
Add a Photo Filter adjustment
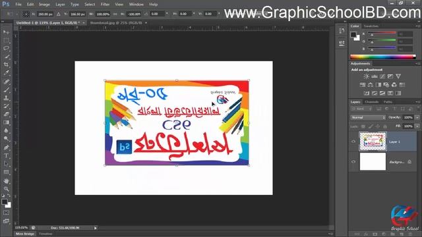coord(386,85)
